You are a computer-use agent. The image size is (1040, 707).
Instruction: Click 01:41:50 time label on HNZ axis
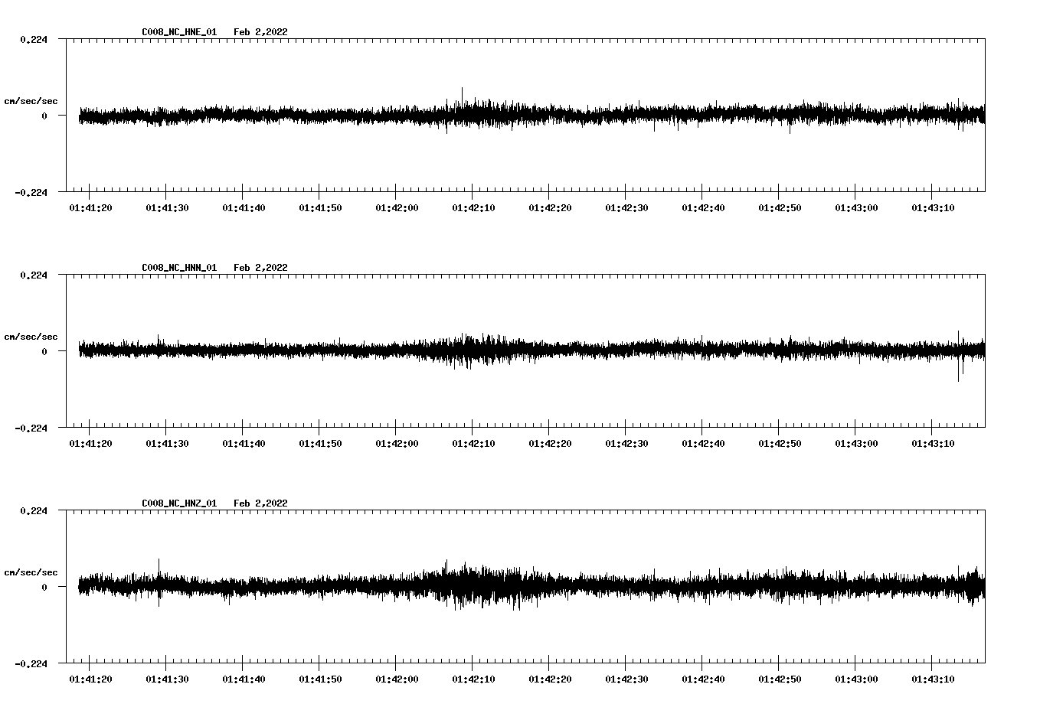pyautogui.click(x=320, y=679)
